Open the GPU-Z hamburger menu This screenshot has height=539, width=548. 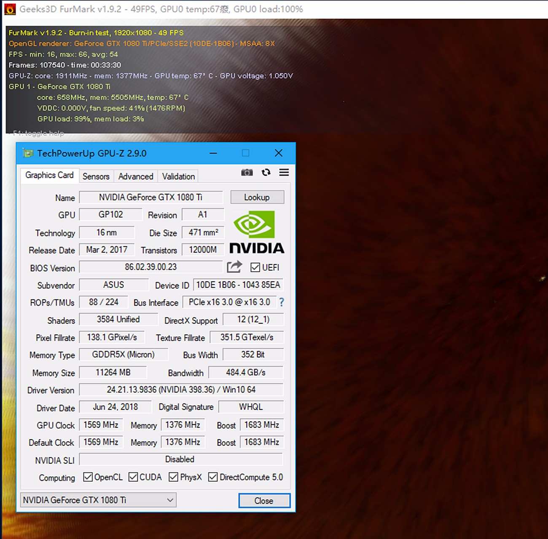tap(284, 172)
